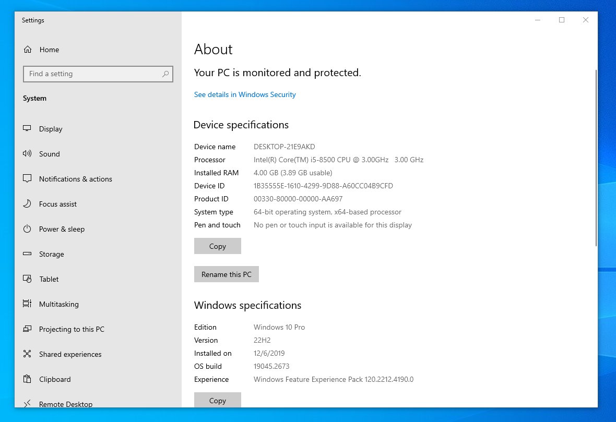616x422 pixels.
Task: Click the Multitasking icon
Action: 27,304
